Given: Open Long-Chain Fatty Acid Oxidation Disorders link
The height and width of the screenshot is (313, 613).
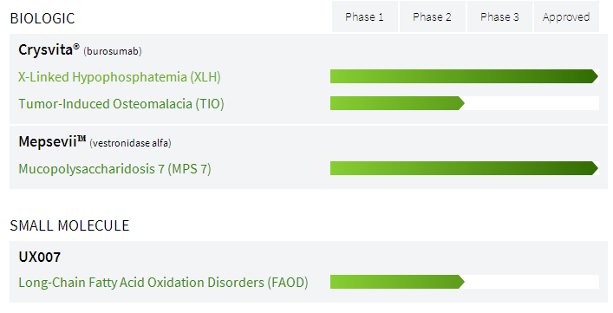Looking at the screenshot, I should 163,282.
